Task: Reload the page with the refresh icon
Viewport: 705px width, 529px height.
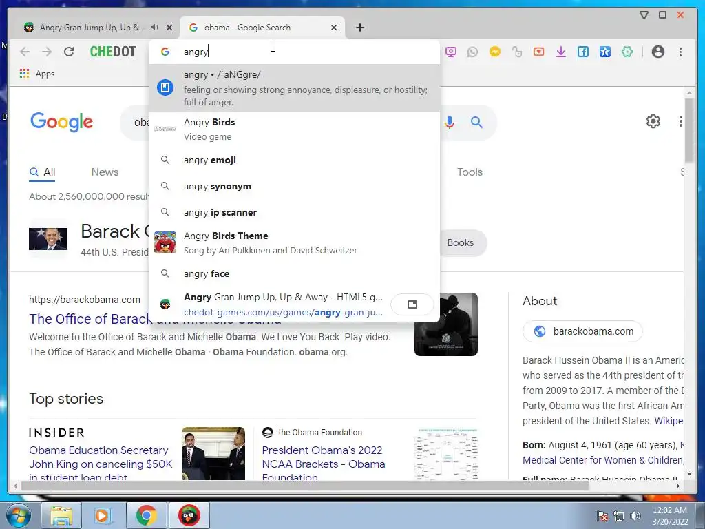Action: [69, 52]
